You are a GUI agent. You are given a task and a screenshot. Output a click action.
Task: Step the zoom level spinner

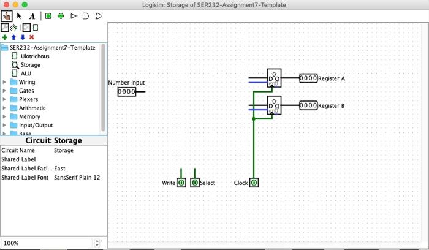(97, 243)
